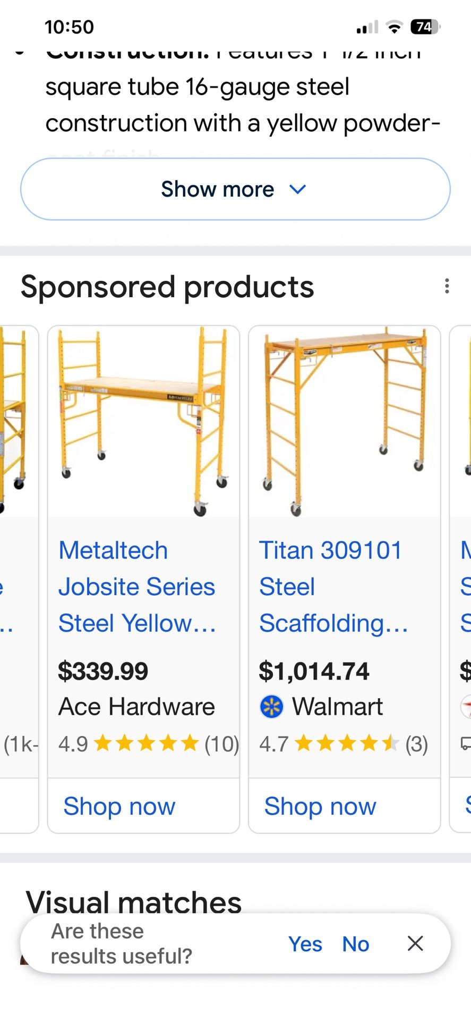Dismiss the results feedback prompt
471x1021 pixels.
(415, 943)
